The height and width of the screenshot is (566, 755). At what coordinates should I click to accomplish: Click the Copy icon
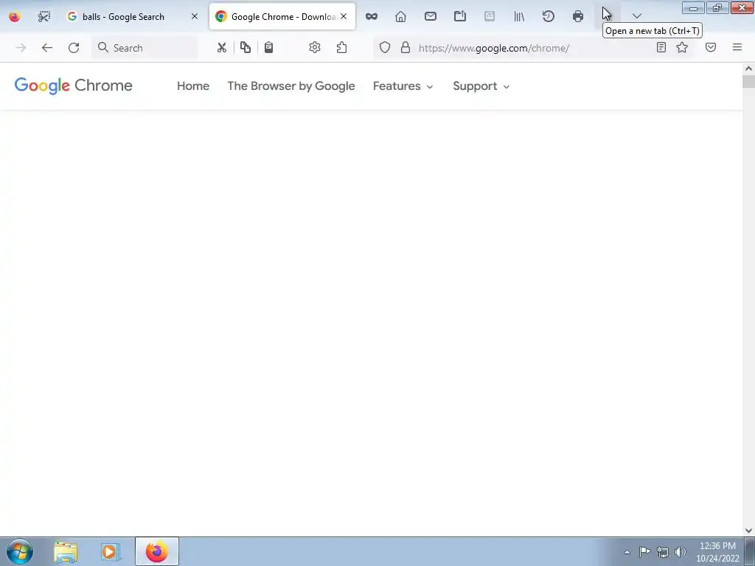pos(246,48)
